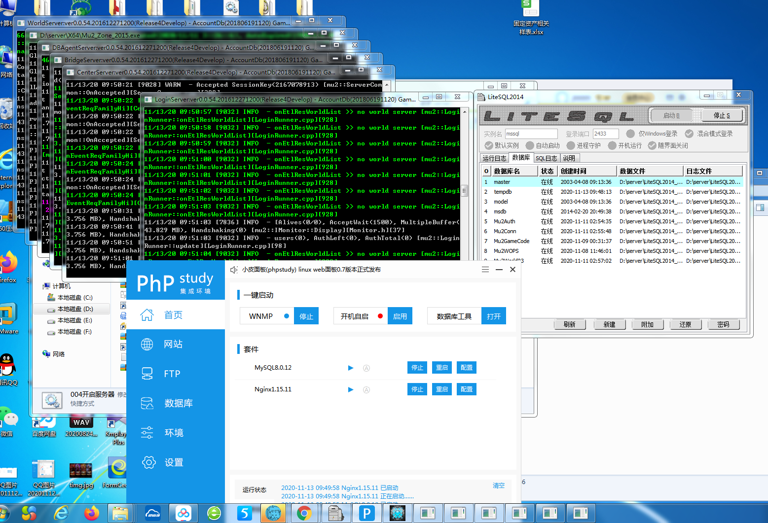768x523 pixels.
Task: Open the 腾讯QQ penguin desktop icon
Action: coord(7,370)
